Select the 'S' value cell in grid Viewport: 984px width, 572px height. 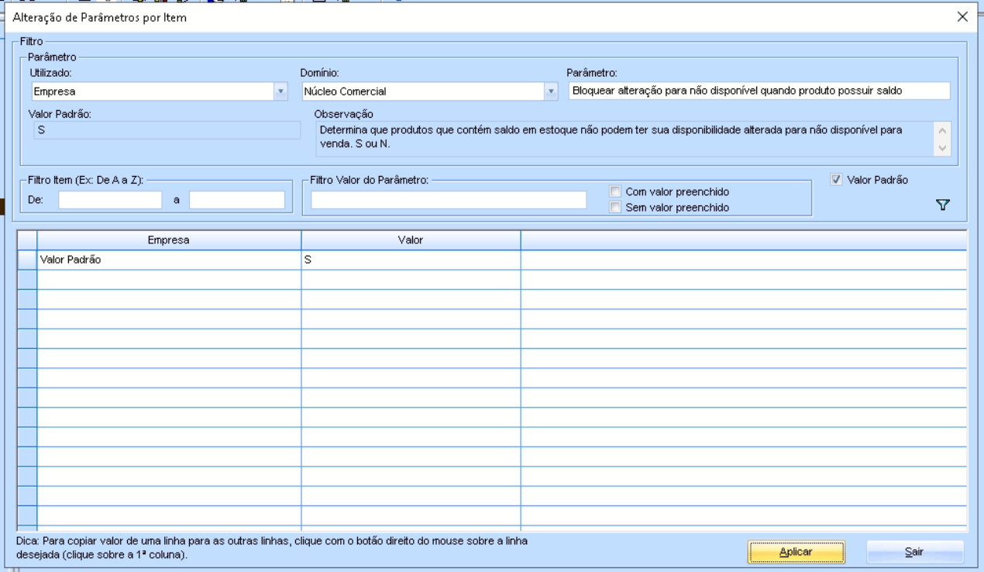tap(411, 260)
